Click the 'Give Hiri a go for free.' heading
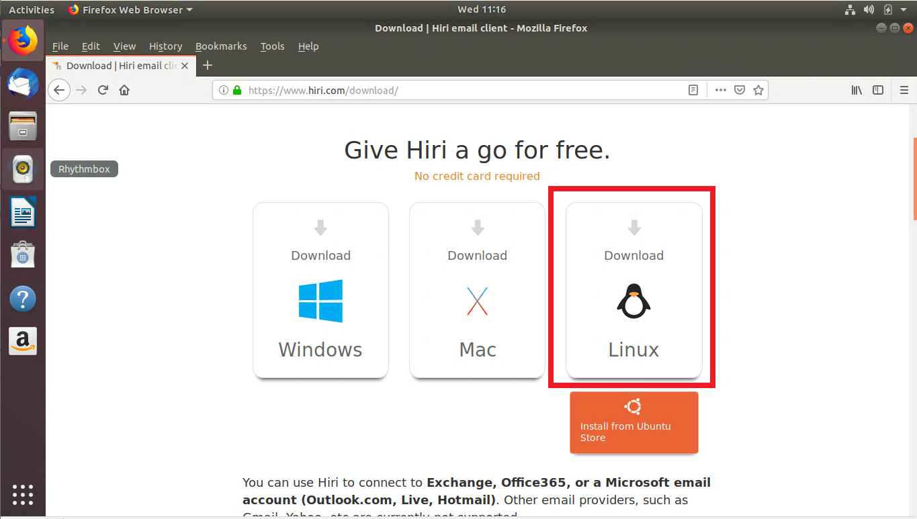Screen dimensions: 917x519 tap(477, 150)
